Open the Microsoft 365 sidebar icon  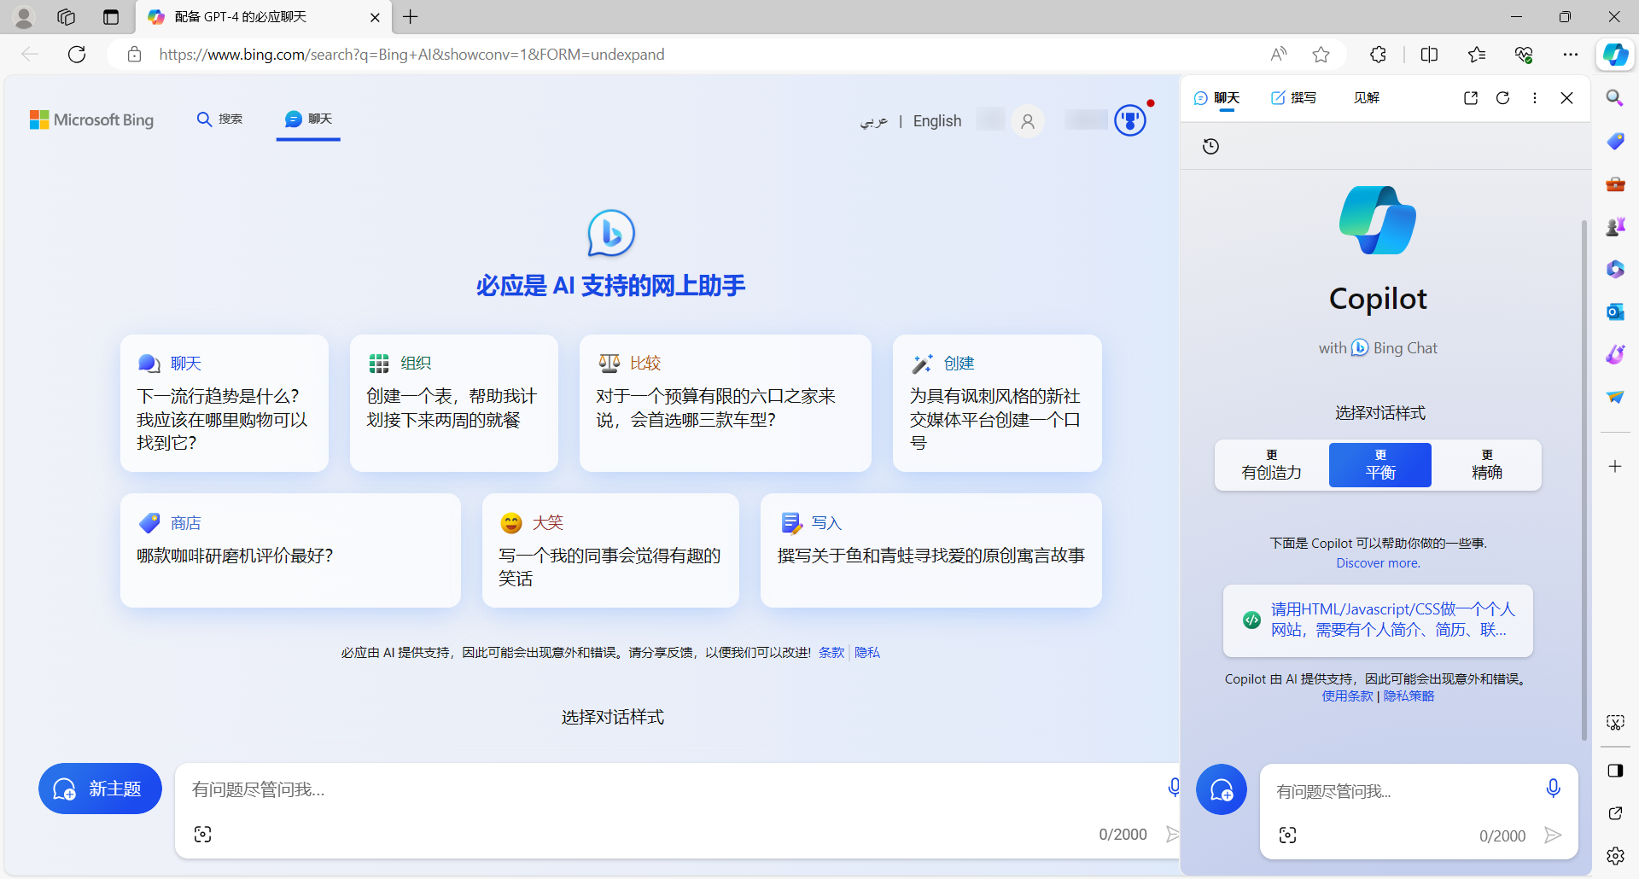point(1615,269)
